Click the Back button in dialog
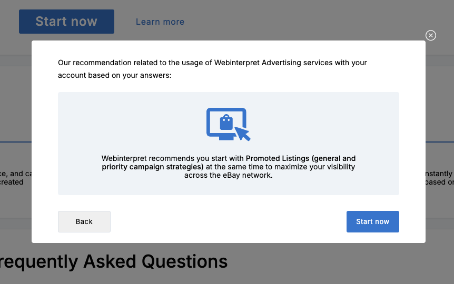The height and width of the screenshot is (284, 454). point(84,221)
